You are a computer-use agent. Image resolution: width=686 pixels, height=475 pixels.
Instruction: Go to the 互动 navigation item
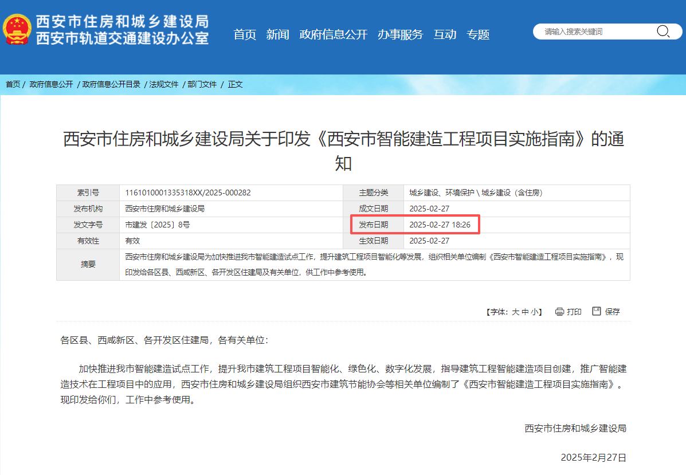pos(445,34)
